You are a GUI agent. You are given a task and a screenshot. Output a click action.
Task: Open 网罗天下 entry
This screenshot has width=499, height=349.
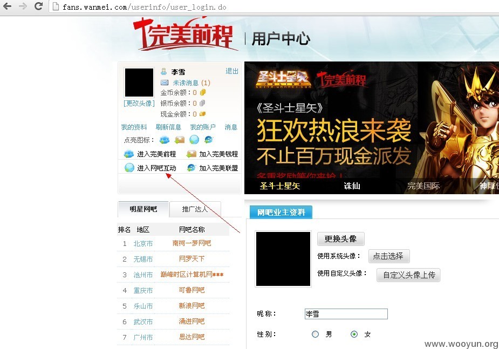pyautogui.click(x=192, y=258)
